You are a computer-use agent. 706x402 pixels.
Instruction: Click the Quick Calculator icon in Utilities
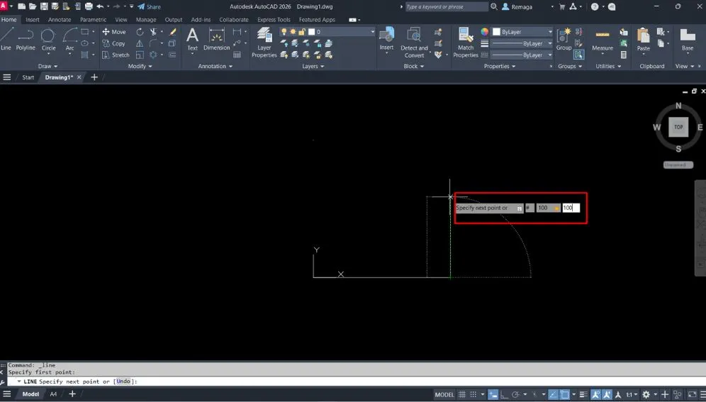624,55
